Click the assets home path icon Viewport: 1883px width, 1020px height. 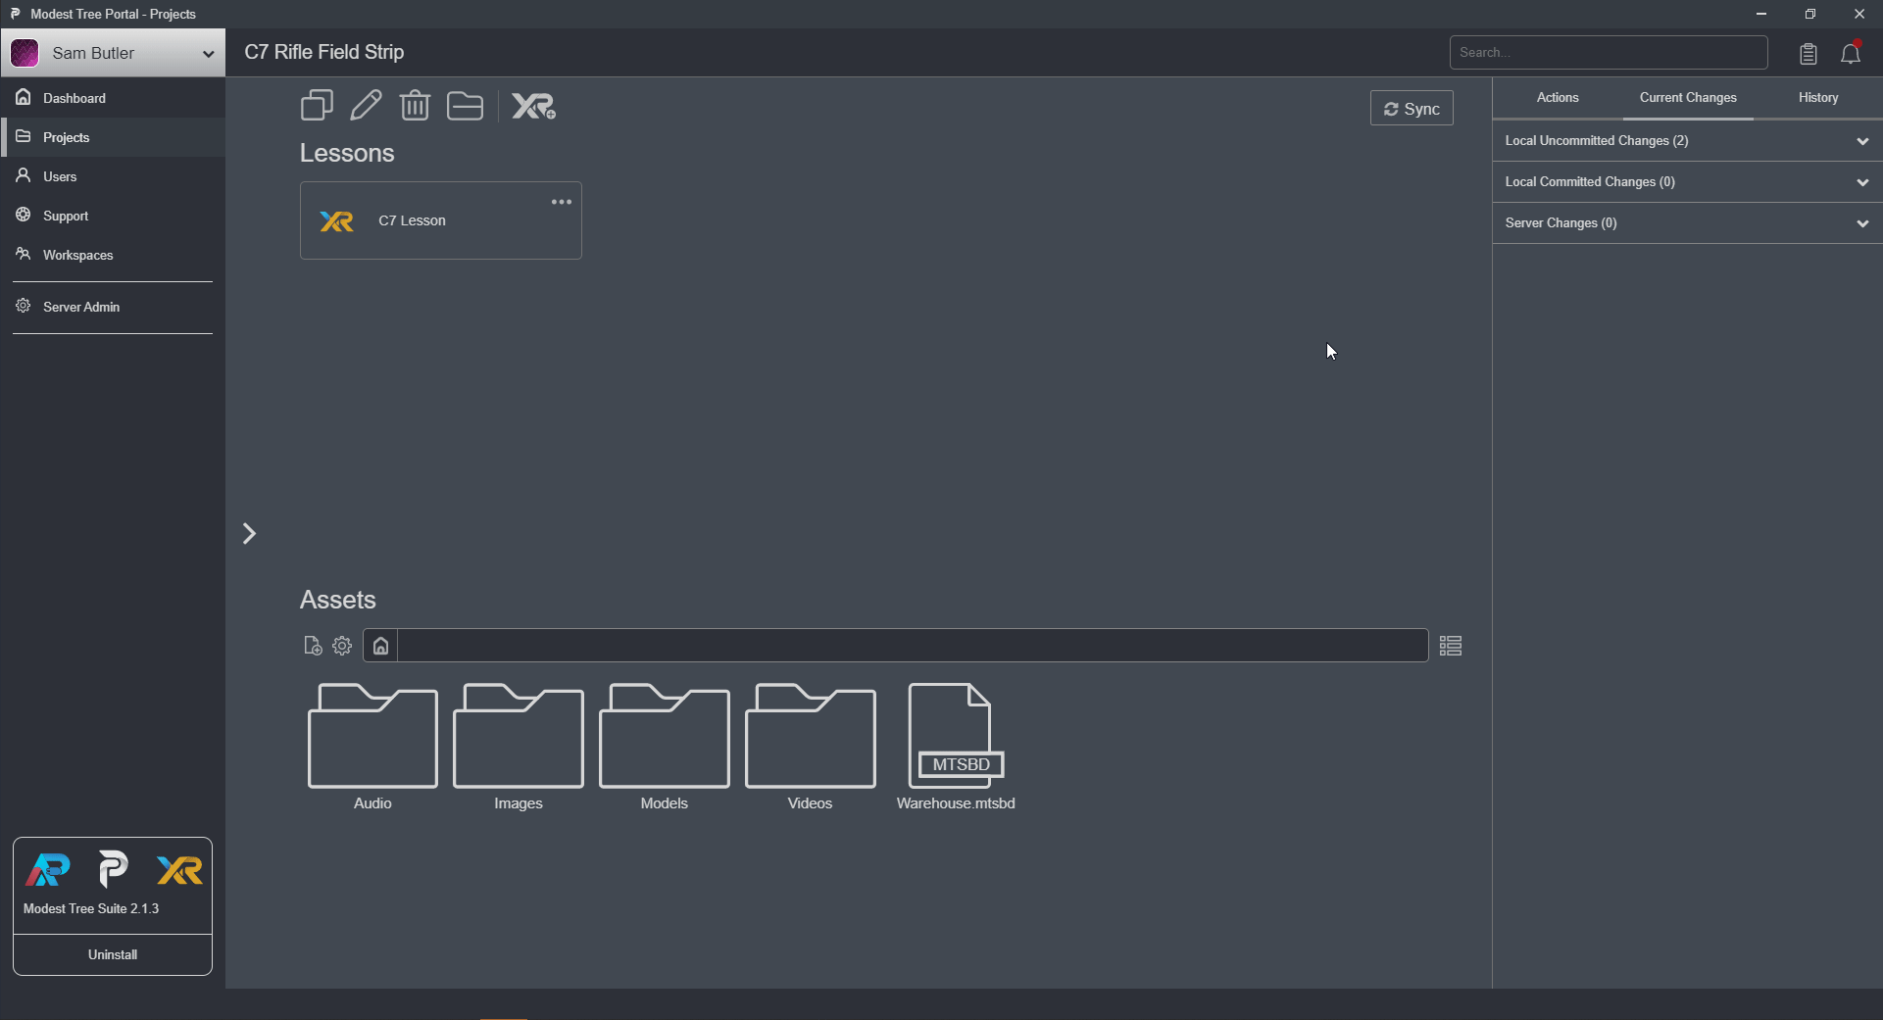[x=380, y=646]
